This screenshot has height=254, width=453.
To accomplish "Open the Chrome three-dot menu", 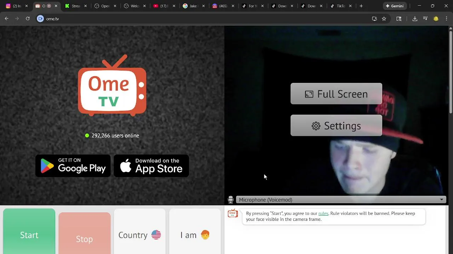I will 446,19.
